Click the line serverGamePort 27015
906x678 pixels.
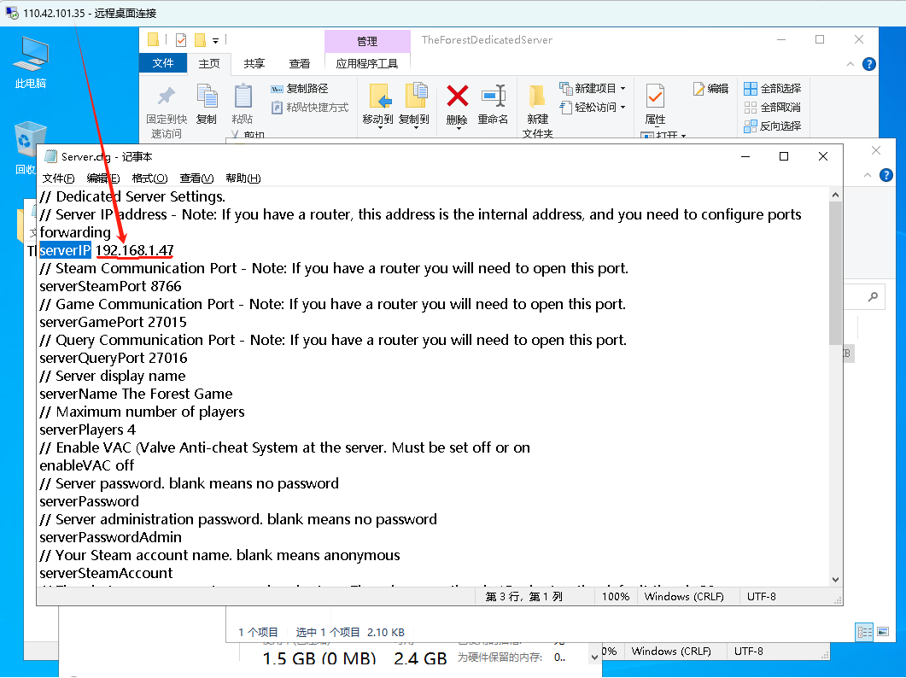pyautogui.click(x=114, y=322)
